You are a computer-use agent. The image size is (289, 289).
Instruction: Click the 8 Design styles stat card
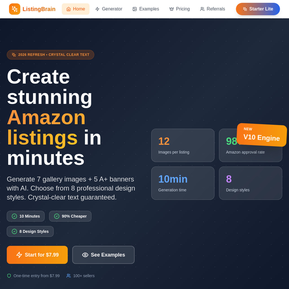click(x=251, y=183)
